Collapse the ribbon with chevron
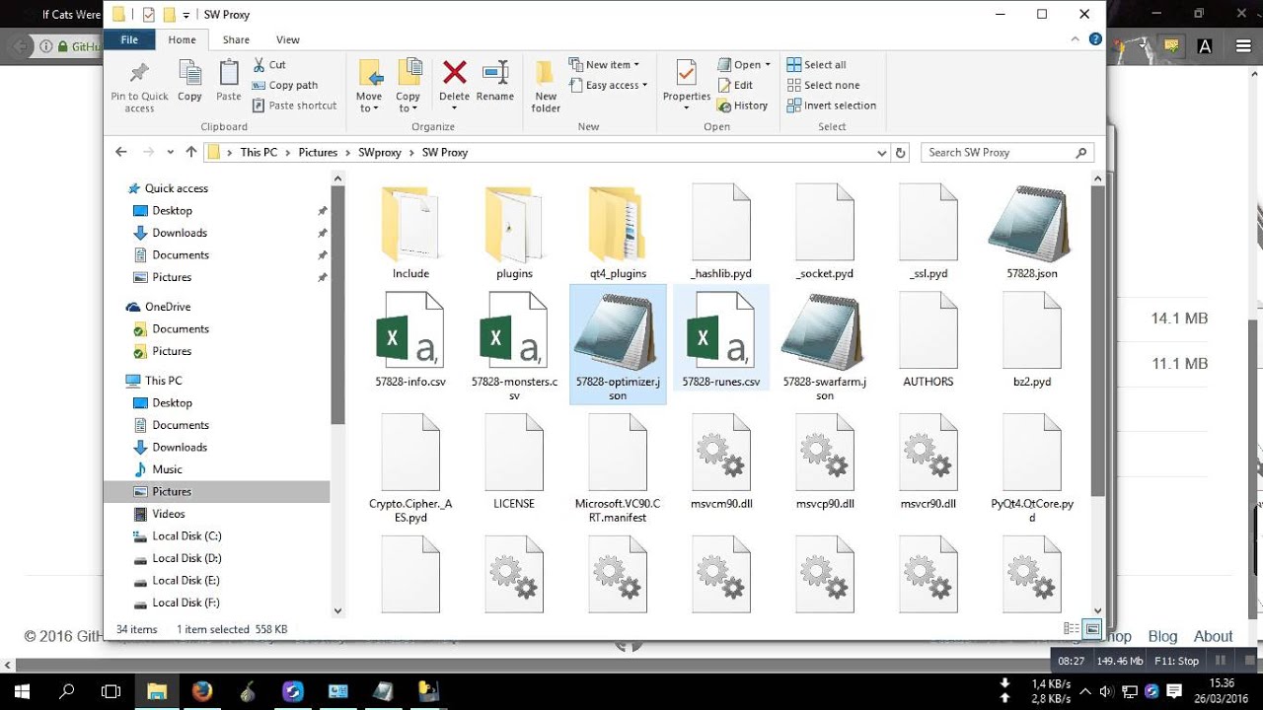This screenshot has width=1263, height=710. 1073,39
